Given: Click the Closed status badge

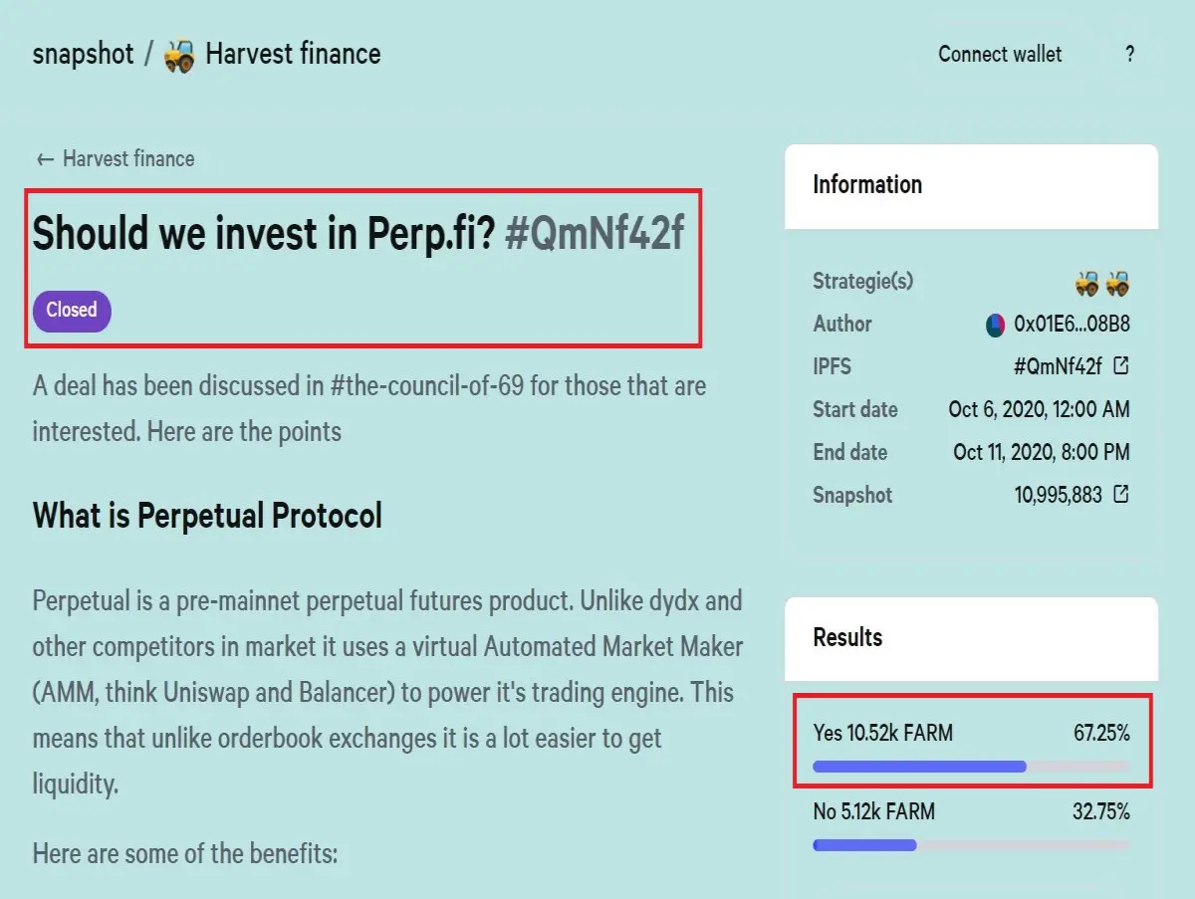Looking at the screenshot, I should pos(72,311).
